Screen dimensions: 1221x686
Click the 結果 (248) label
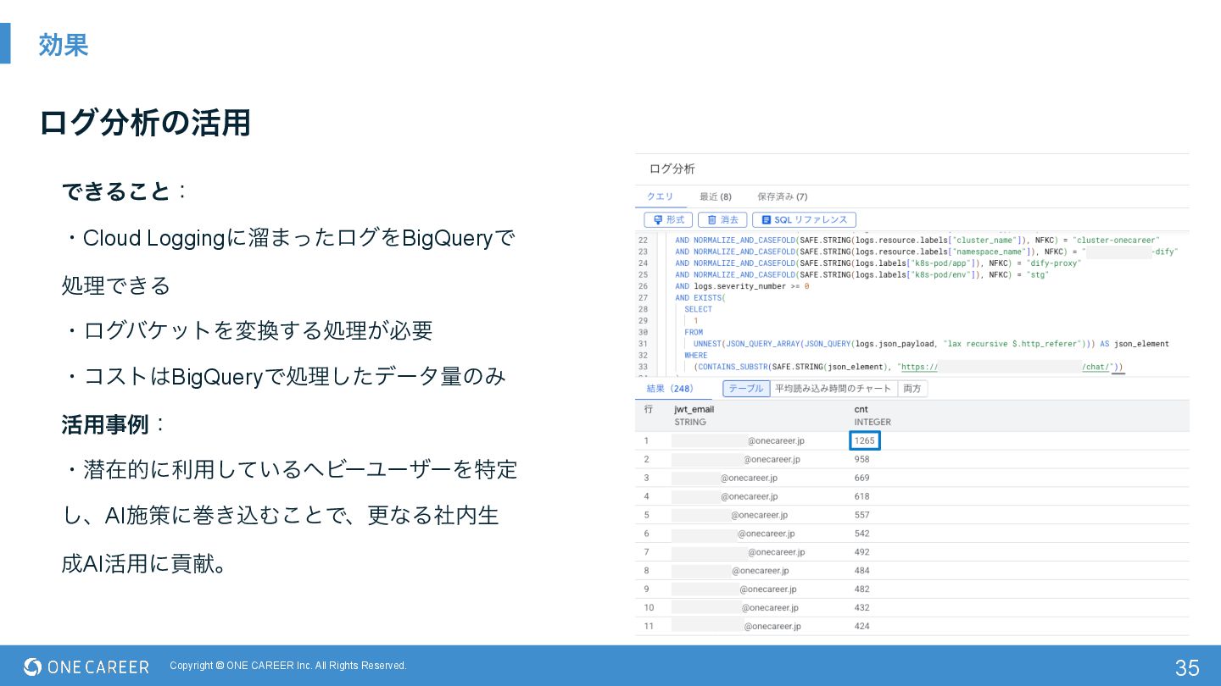click(x=670, y=388)
